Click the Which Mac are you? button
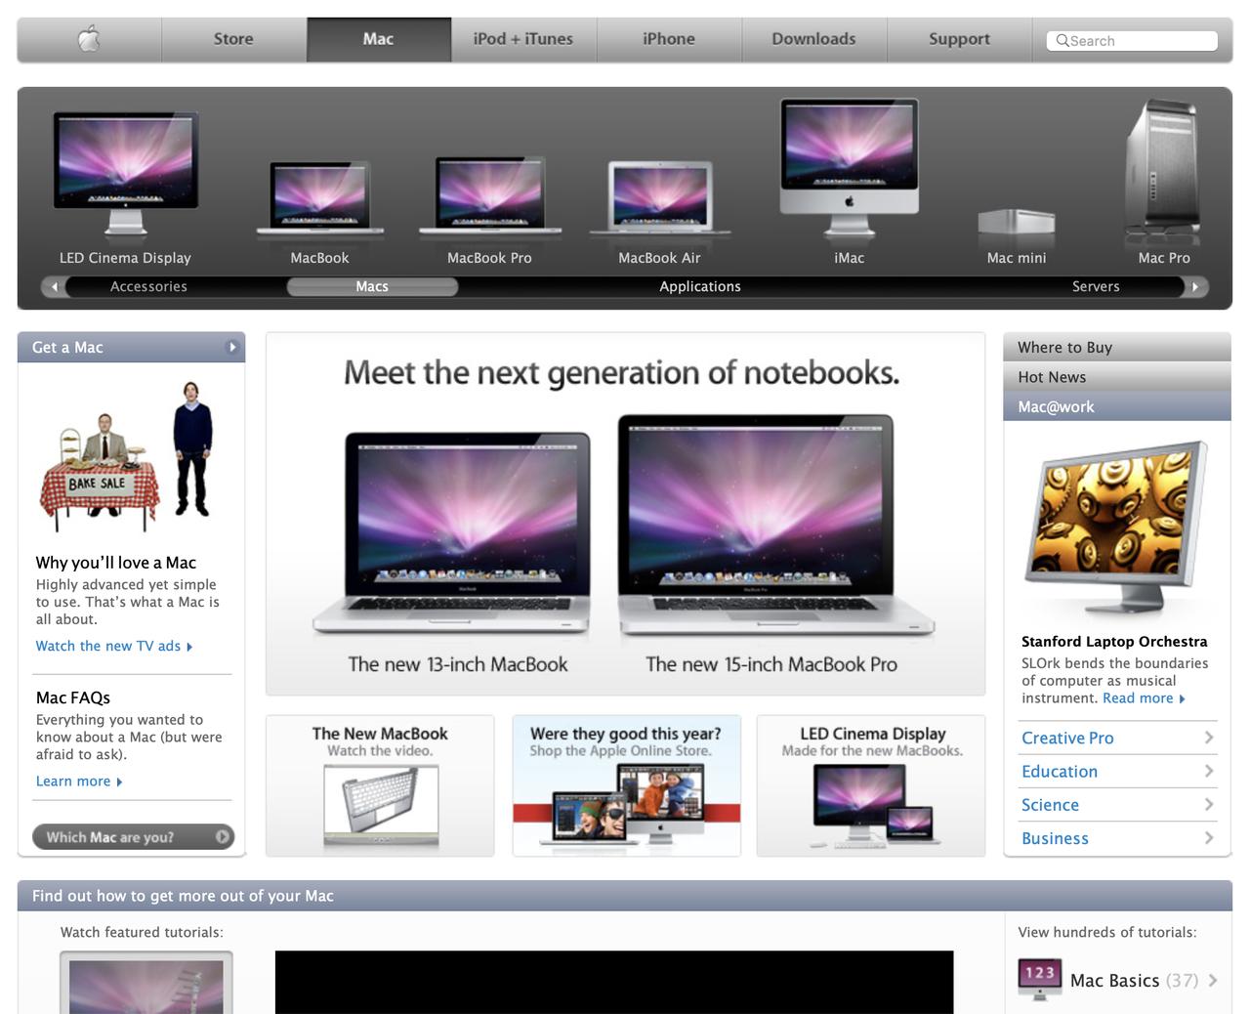1250x1014 pixels. tap(133, 837)
